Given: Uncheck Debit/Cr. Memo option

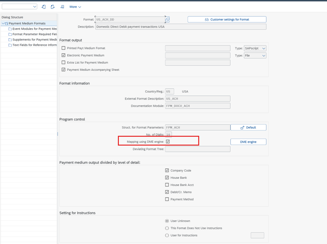Looking at the screenshot, I should [167, 192].
